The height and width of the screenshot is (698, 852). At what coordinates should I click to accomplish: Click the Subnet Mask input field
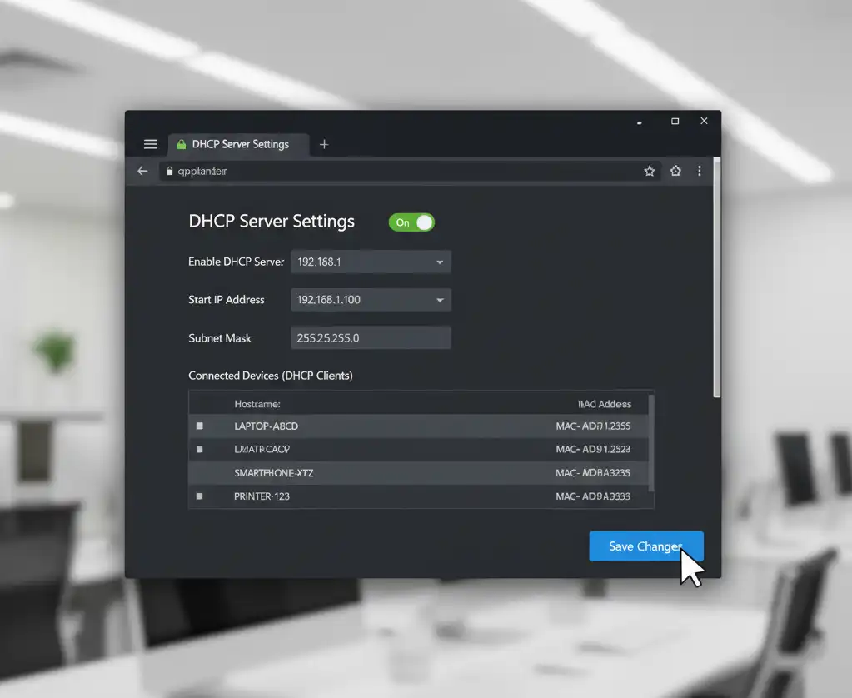(x=371, y=338)
